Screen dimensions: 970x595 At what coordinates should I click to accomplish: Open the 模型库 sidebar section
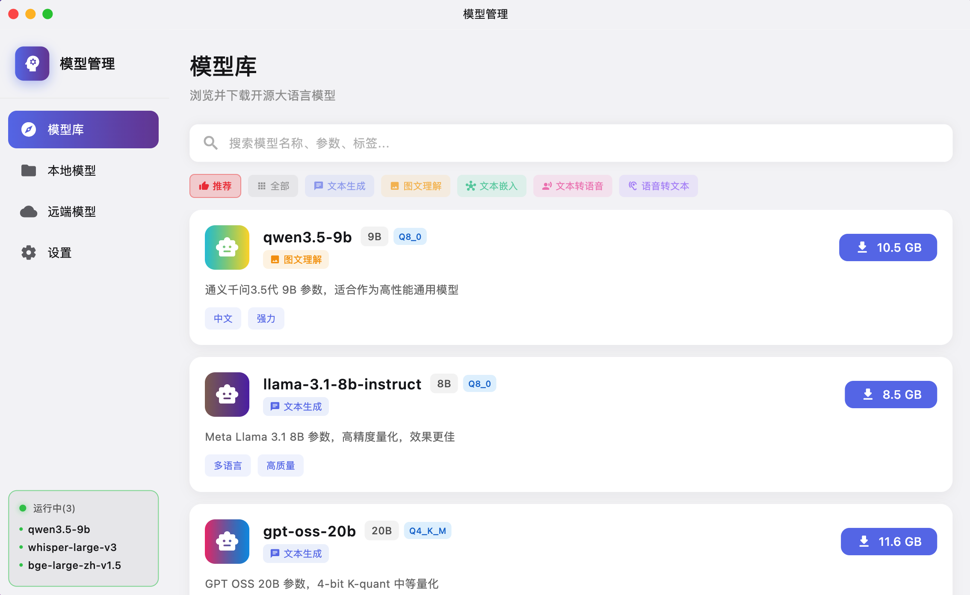[83, 130]
